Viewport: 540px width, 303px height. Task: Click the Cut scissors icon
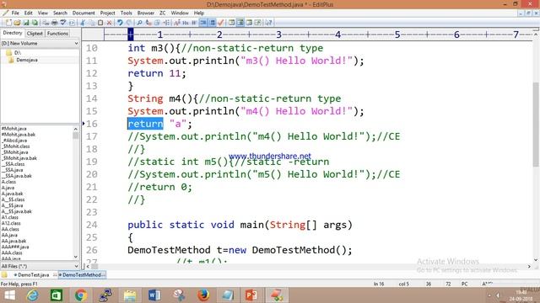click(83, 23)
